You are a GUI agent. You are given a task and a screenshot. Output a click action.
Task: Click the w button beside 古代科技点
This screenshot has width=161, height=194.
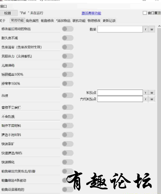(152, 99)
